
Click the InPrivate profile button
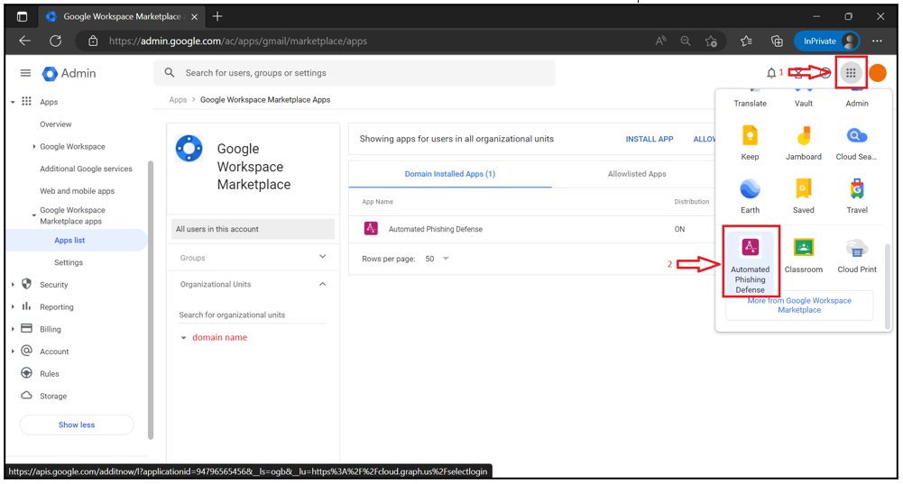827,41
